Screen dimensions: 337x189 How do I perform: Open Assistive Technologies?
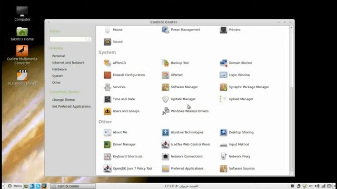click(x=183, y=132)
